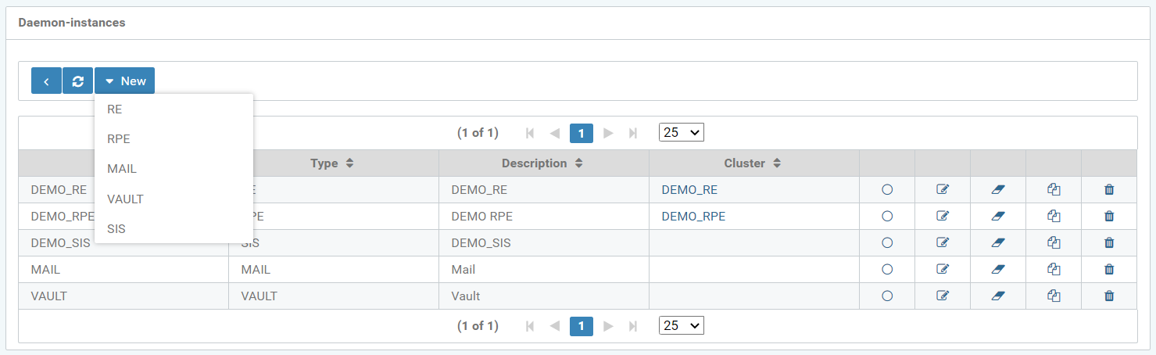The width and height of the screenshot is (1156, 355).
Task: Open the DEMO_RPE cluster link
Action: point(693,217)
